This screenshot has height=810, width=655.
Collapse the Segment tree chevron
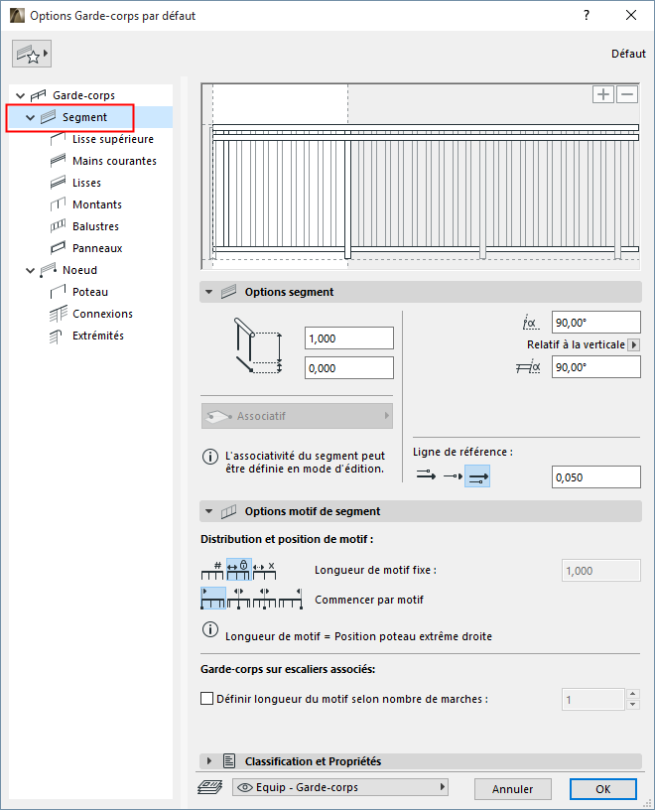click(x=31, y=118)
